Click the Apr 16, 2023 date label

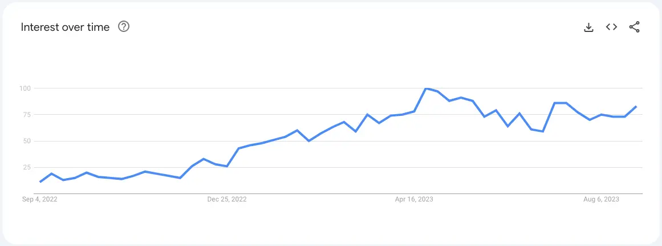coord(414,200)
